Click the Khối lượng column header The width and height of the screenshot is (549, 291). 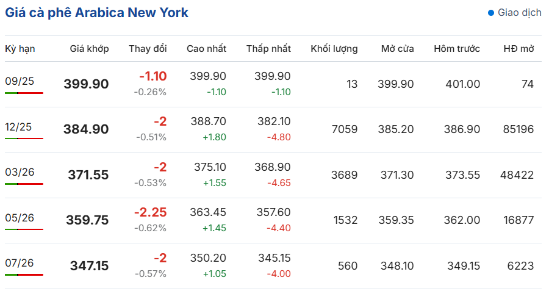click(334, 49)
